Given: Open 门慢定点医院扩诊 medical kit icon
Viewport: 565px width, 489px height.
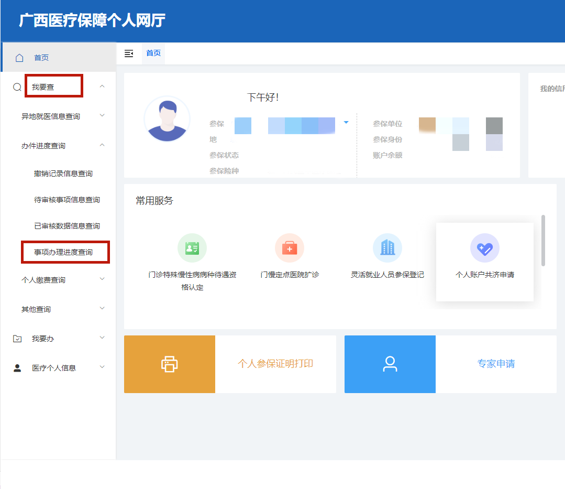Looking at the screenshot, I should click(x=290, y=248).
